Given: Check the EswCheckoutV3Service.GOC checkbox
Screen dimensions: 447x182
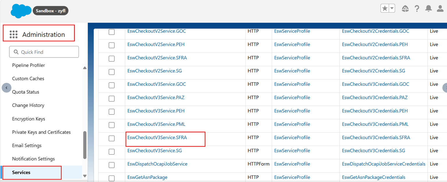Looking at the screenshot, I should [x=111, y=85].
